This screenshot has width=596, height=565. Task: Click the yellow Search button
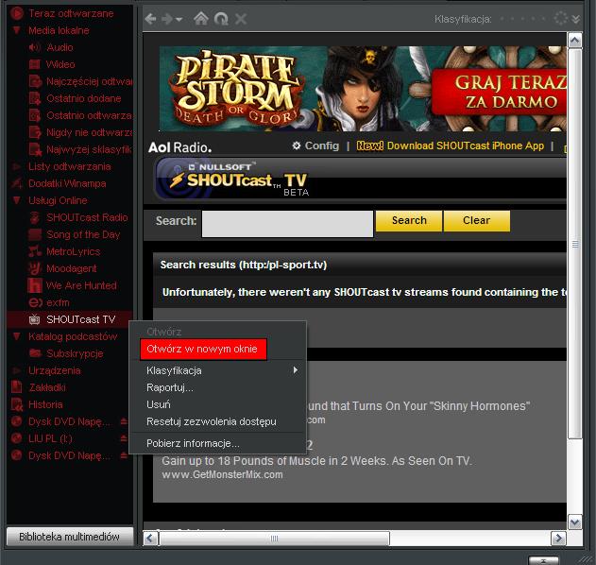click(409, 221)
